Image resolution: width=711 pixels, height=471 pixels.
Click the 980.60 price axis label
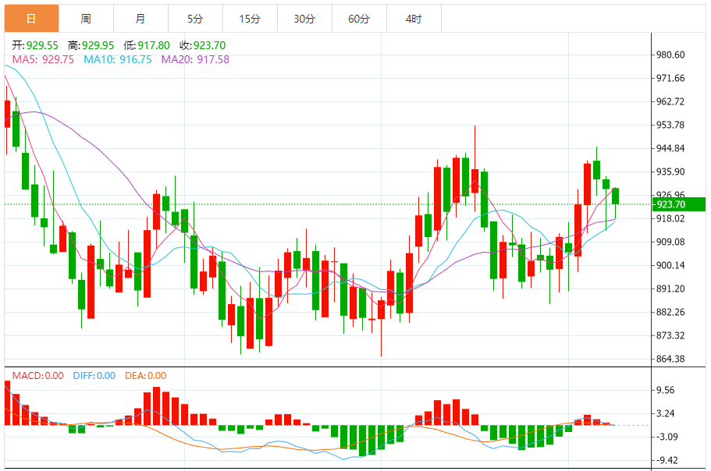click(670, 55)
